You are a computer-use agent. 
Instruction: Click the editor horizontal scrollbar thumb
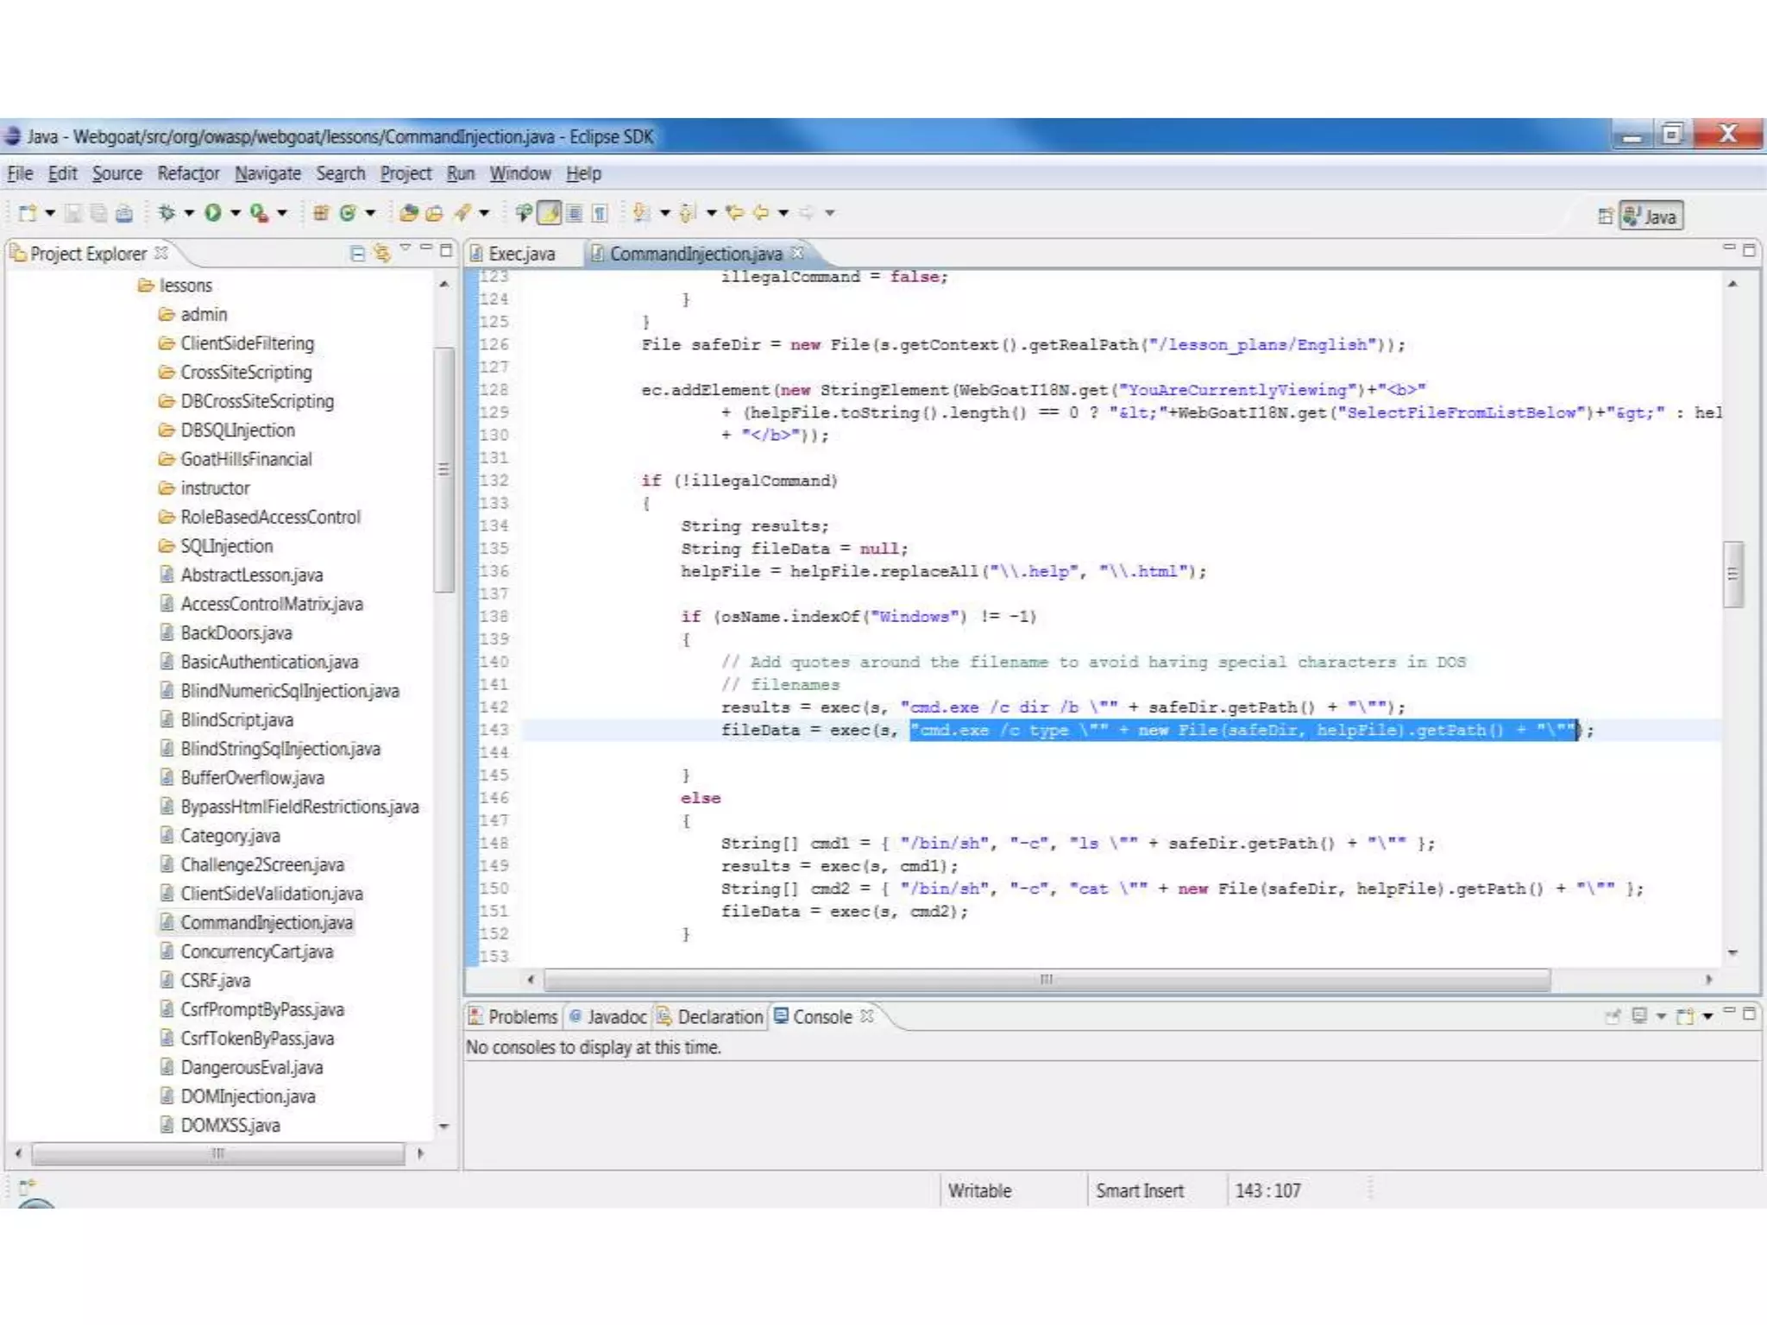click(x=1046, y=979)
